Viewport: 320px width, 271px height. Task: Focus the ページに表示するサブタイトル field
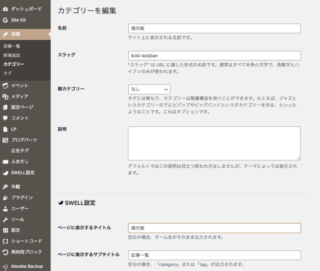click(214, 255)
